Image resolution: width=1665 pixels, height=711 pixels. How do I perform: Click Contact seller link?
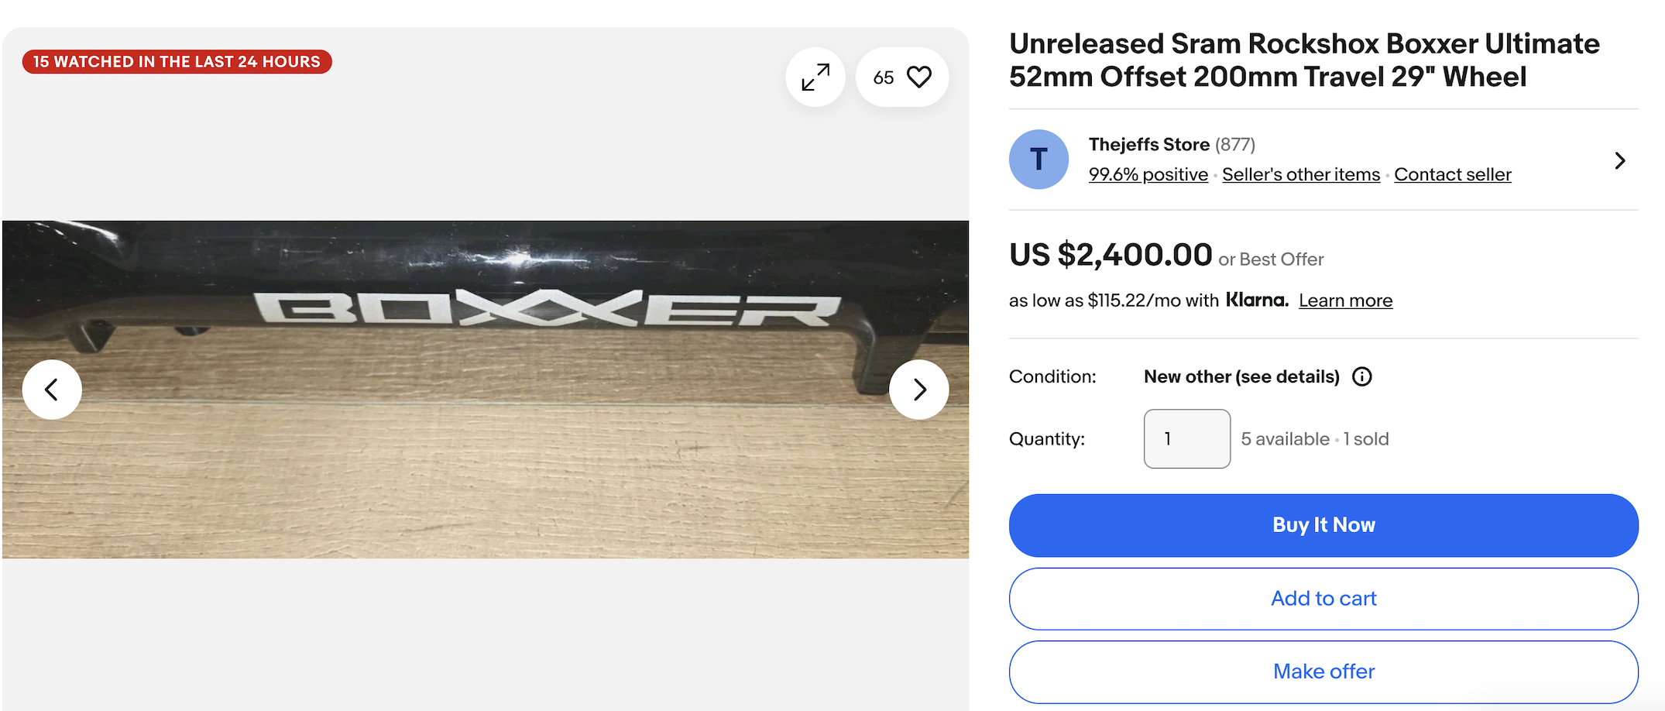coord(1452,175)
